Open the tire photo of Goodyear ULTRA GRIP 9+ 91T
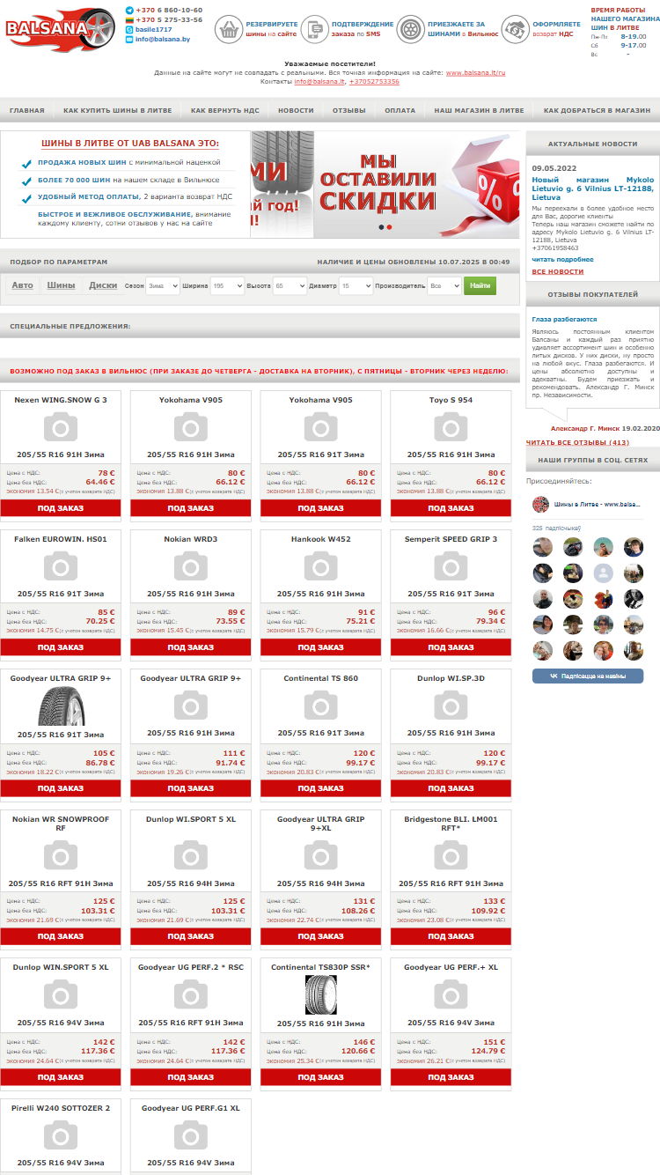Screen dimensions: 660x1175 click(61, 706)
